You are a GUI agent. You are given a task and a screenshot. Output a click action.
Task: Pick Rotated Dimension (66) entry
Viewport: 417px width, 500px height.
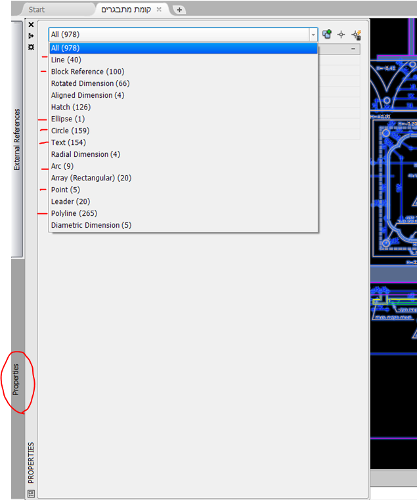pos(183,83)
